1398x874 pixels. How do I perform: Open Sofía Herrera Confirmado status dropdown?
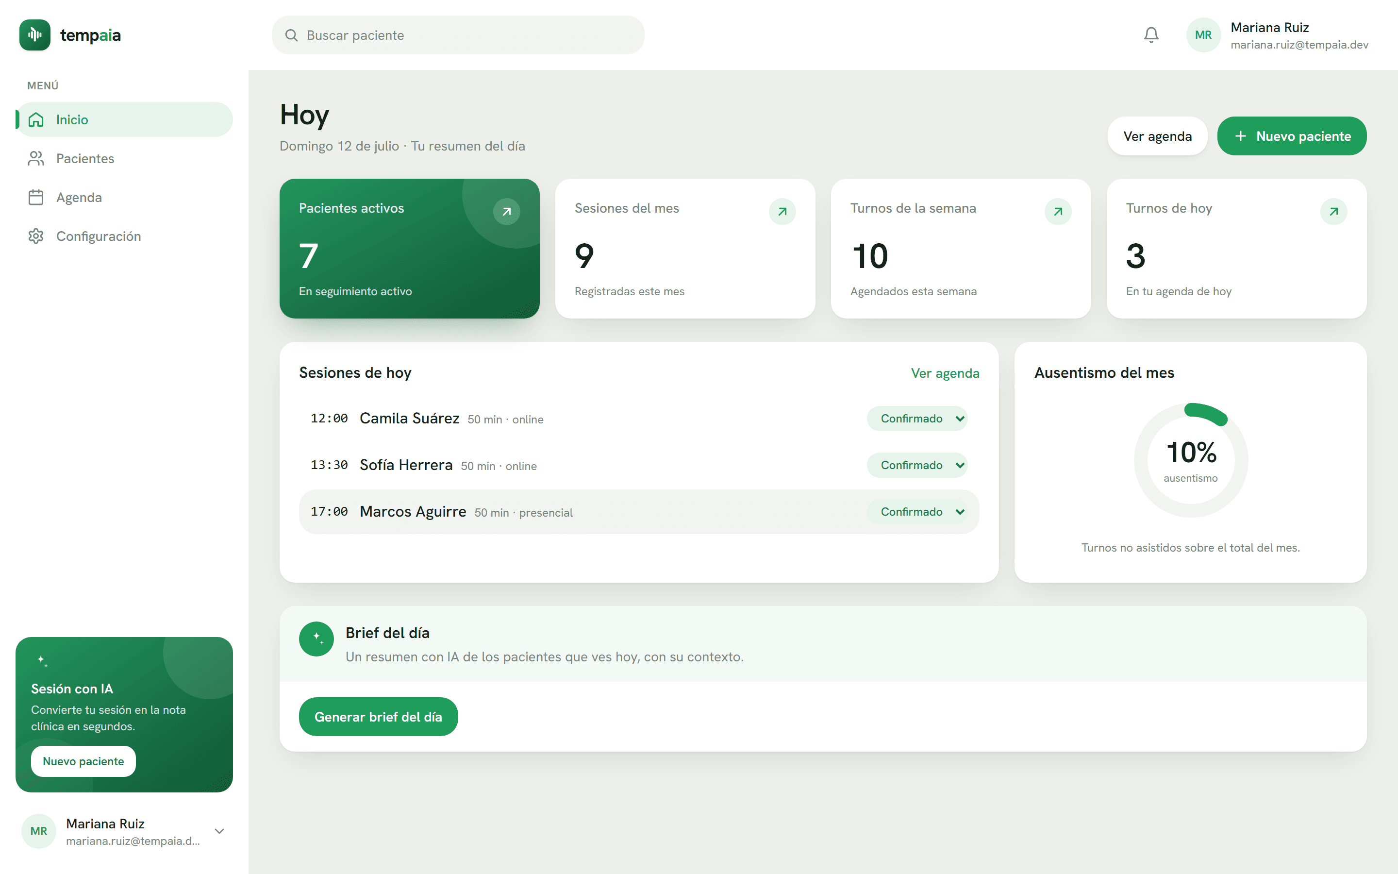click(x=917, y=465)
